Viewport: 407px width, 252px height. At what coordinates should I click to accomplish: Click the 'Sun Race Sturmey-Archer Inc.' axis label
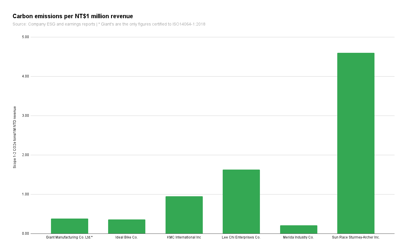pos(356,237)
